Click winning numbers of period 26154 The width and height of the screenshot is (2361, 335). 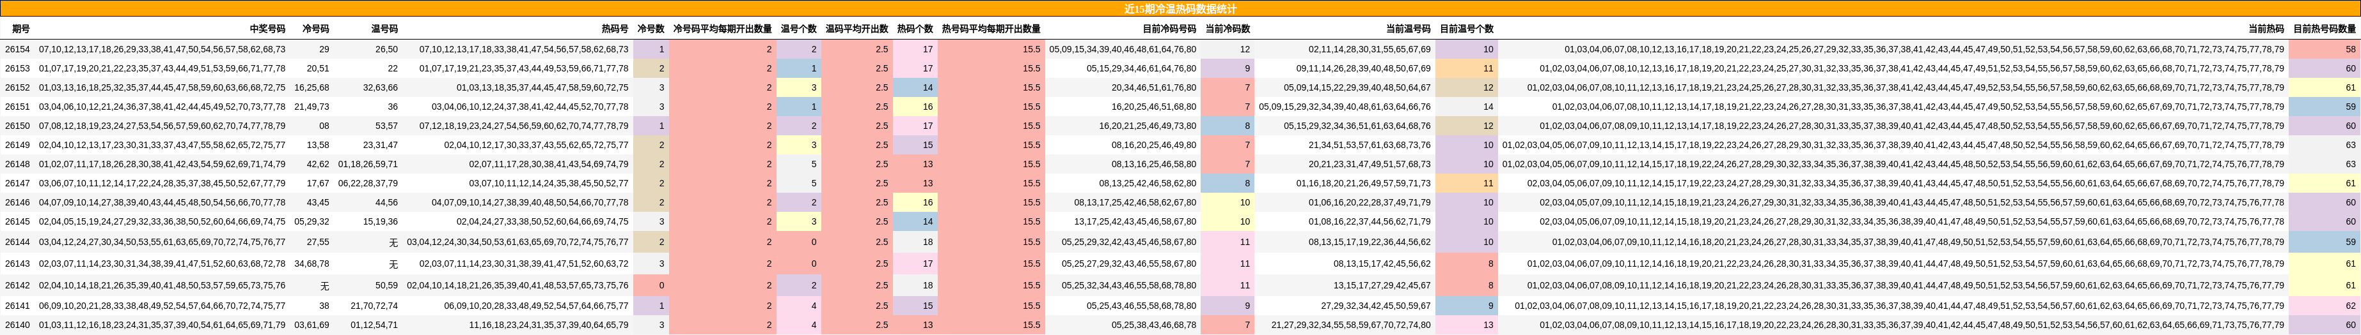click(162, 49)
